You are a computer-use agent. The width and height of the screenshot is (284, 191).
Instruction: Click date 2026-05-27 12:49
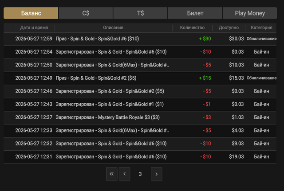tap(34, 78)
